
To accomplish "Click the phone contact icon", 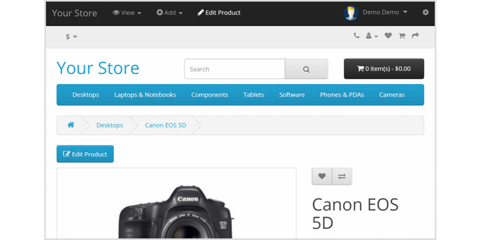I will click(x=356, y=35).
